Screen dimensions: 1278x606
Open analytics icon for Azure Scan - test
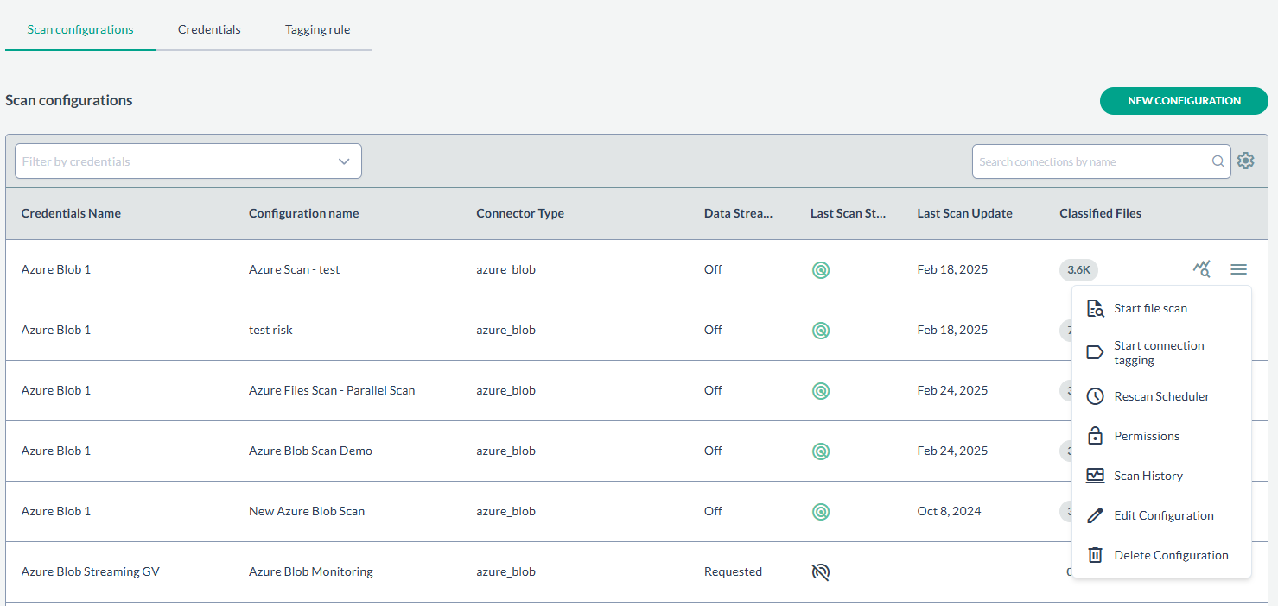pyautogui.click(x=1201, y=269)
